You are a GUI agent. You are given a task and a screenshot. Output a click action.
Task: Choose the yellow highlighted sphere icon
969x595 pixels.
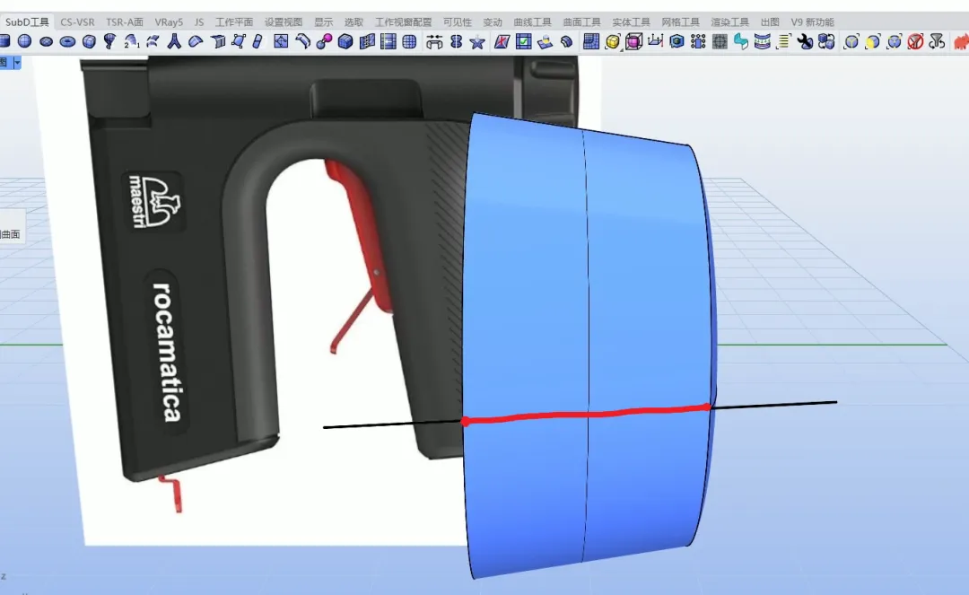coord(872,41)
